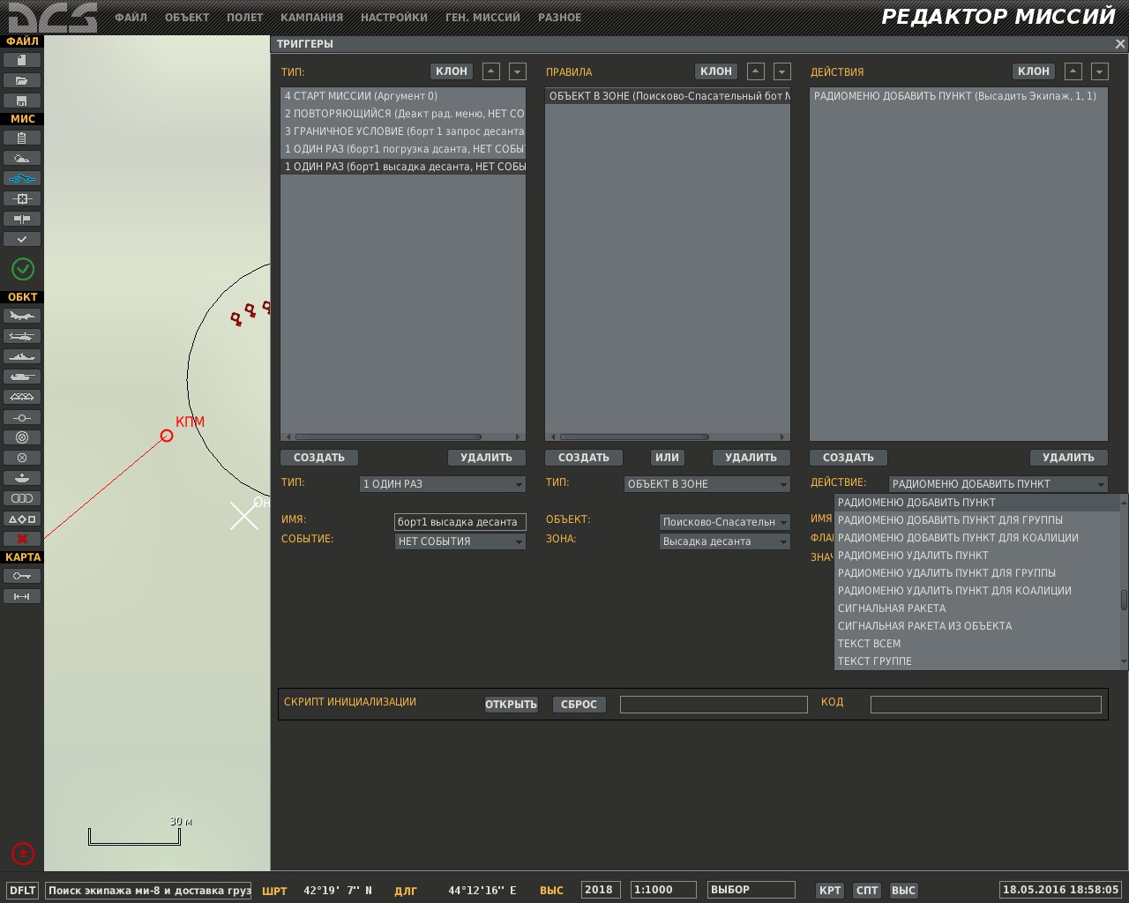Move trigger up in ТИП list
The height and width of the screenshot is (903, 1129).
pyautogui.click(x=491, y=71)
